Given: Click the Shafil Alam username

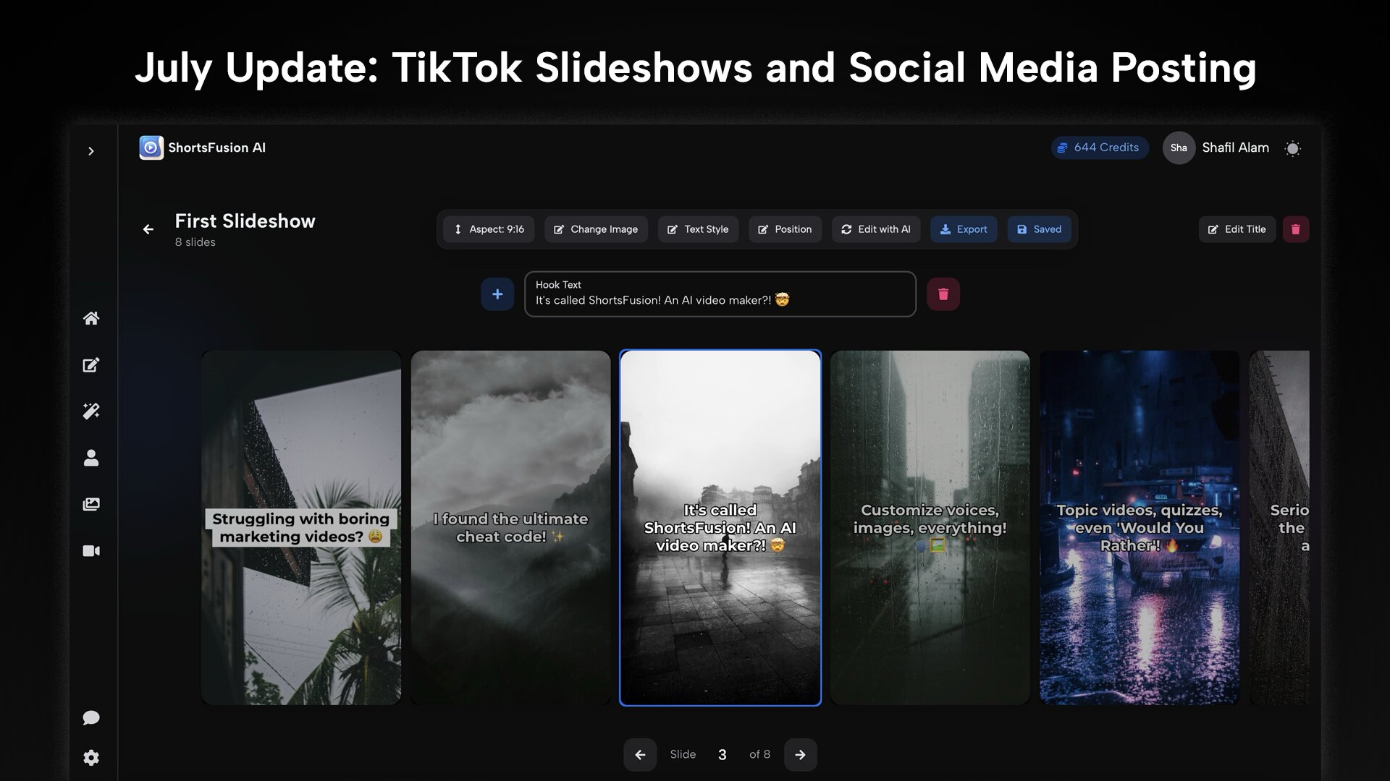Looking at the screenshot, I should click(x=1236, y=148).
